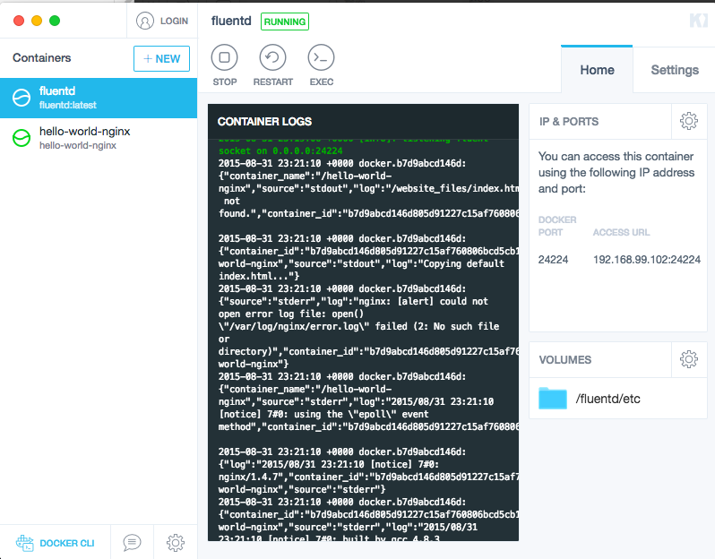The image size is (715, 559).
Task: Click the 'open error log file: open()' log line
Action: [291, 314]
